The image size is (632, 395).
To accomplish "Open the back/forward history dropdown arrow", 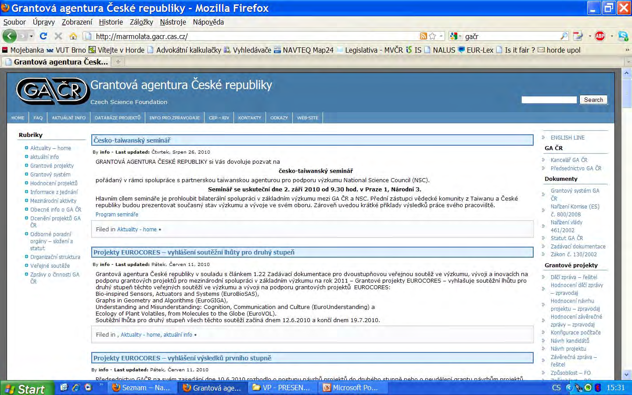I will (x=32, y=36).
